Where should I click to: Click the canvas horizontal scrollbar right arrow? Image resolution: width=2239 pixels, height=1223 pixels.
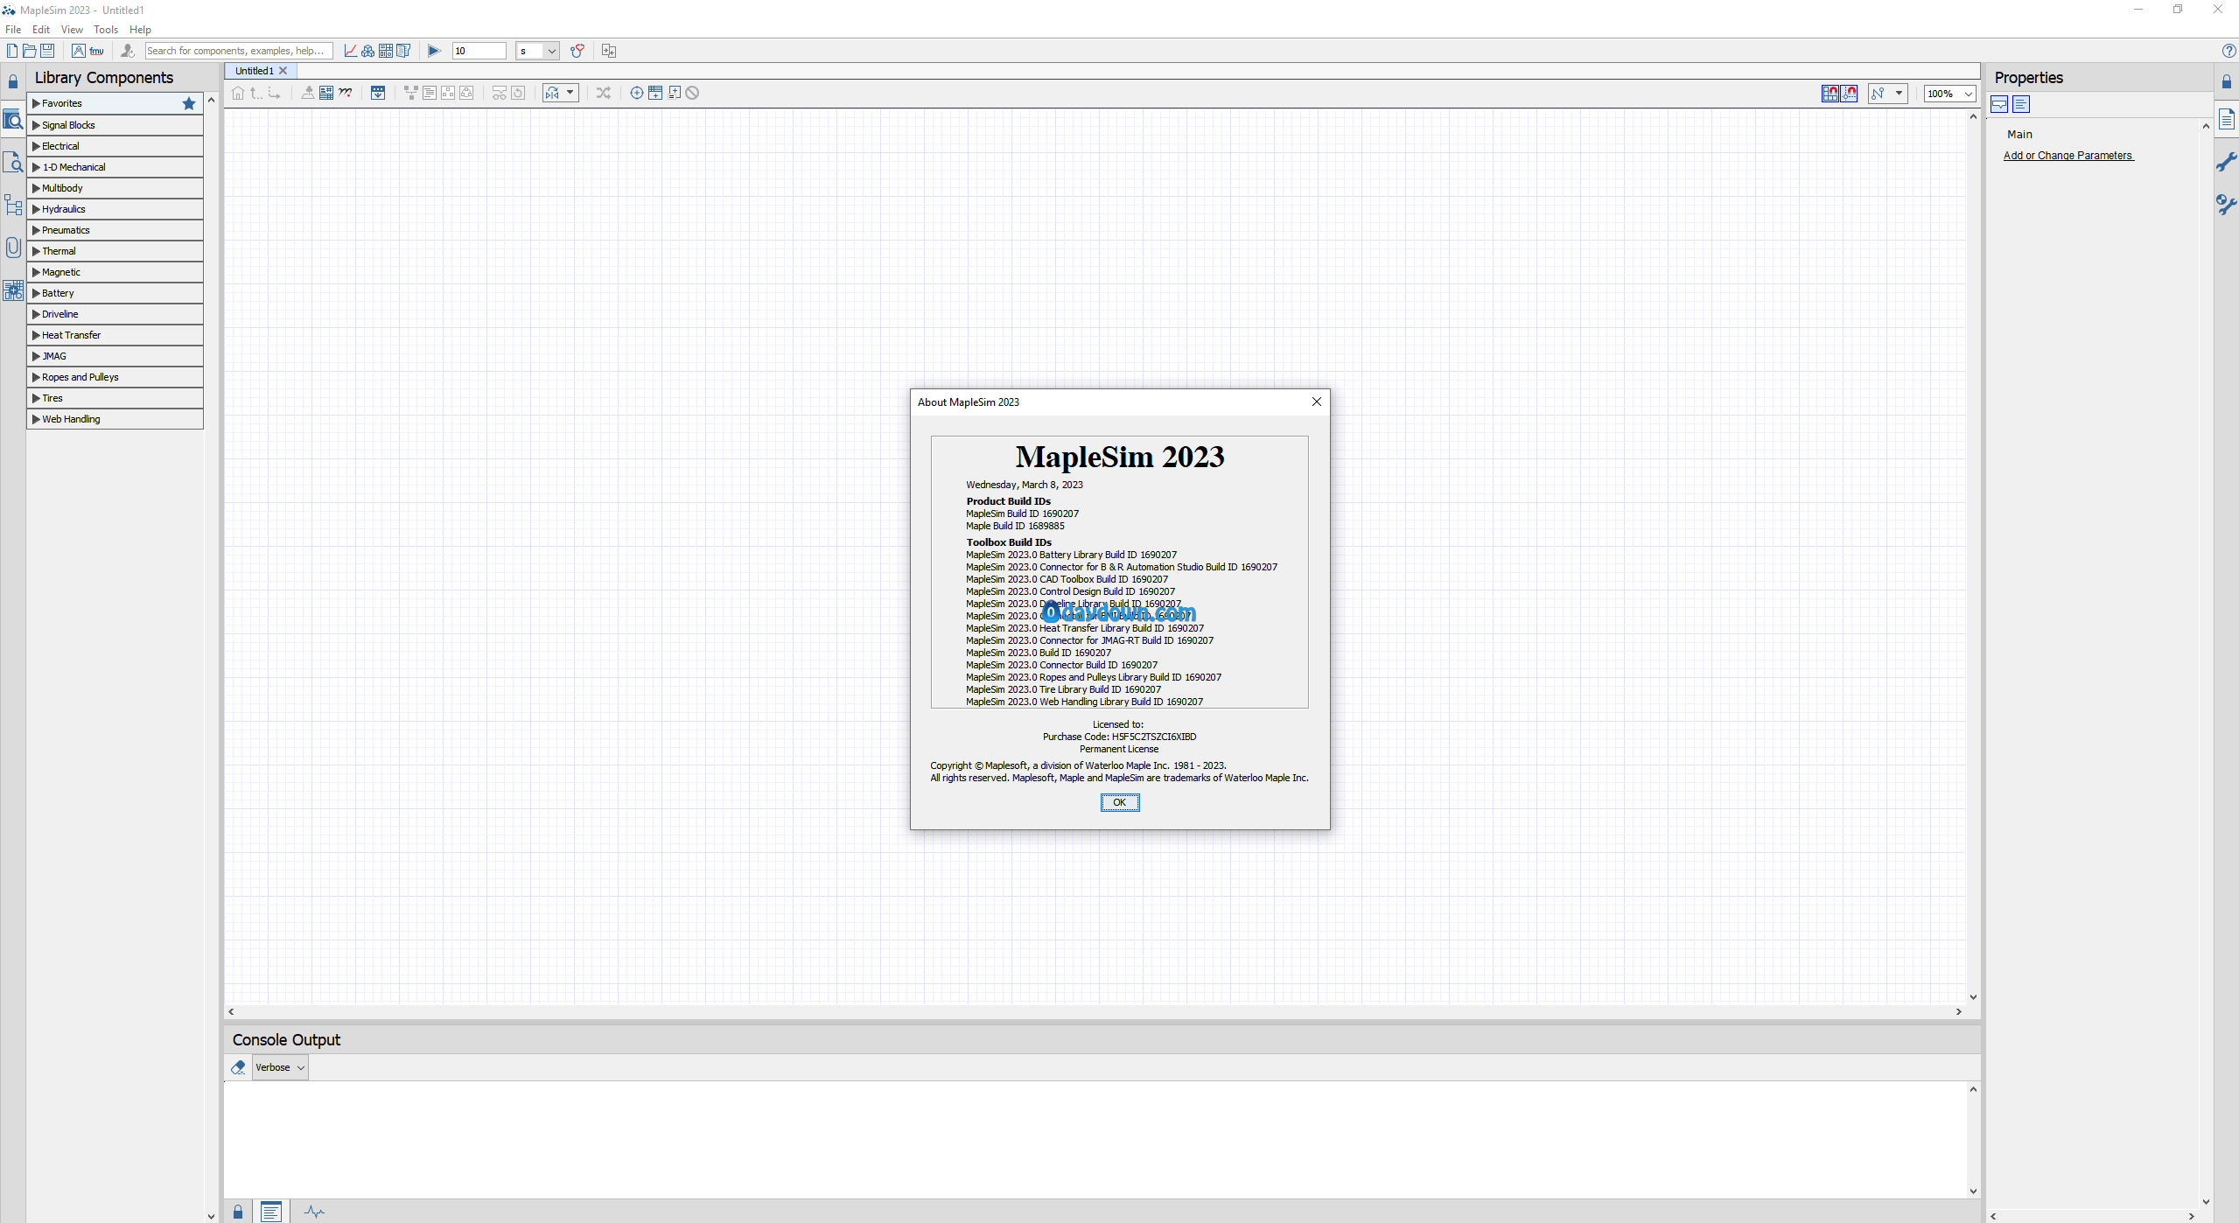[x=1959, y=1011]
